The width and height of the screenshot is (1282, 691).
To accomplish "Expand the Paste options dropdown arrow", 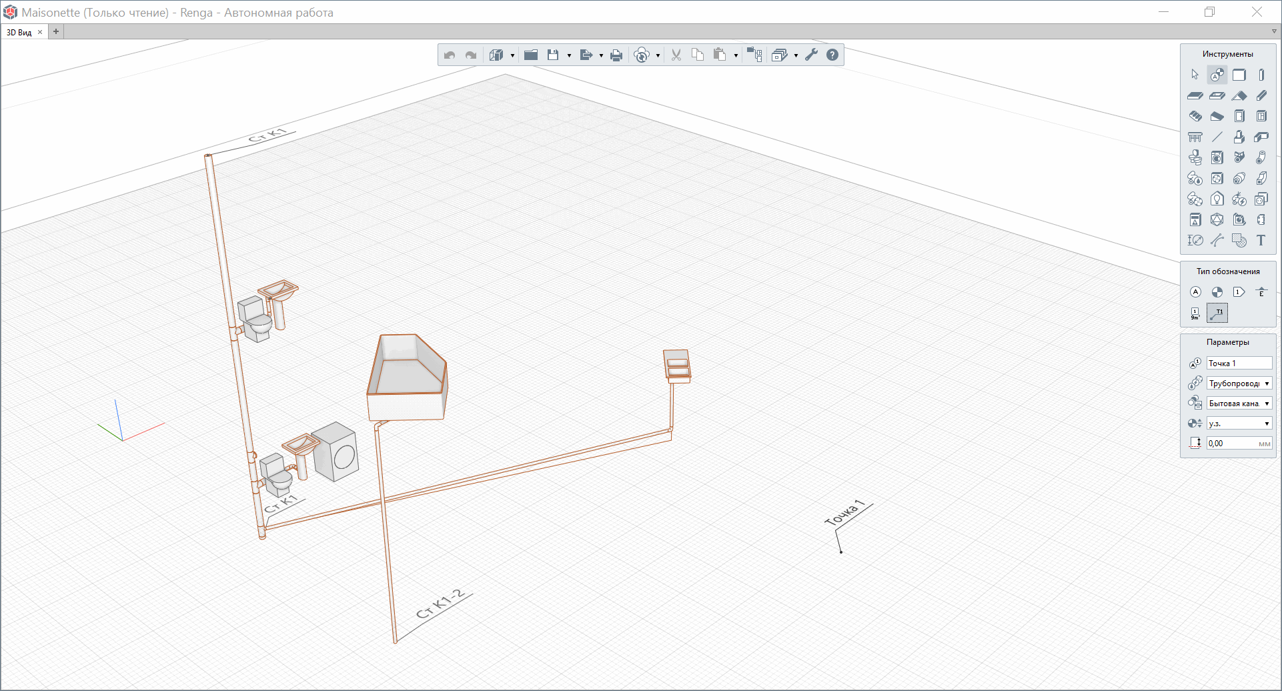I will 736,55.
